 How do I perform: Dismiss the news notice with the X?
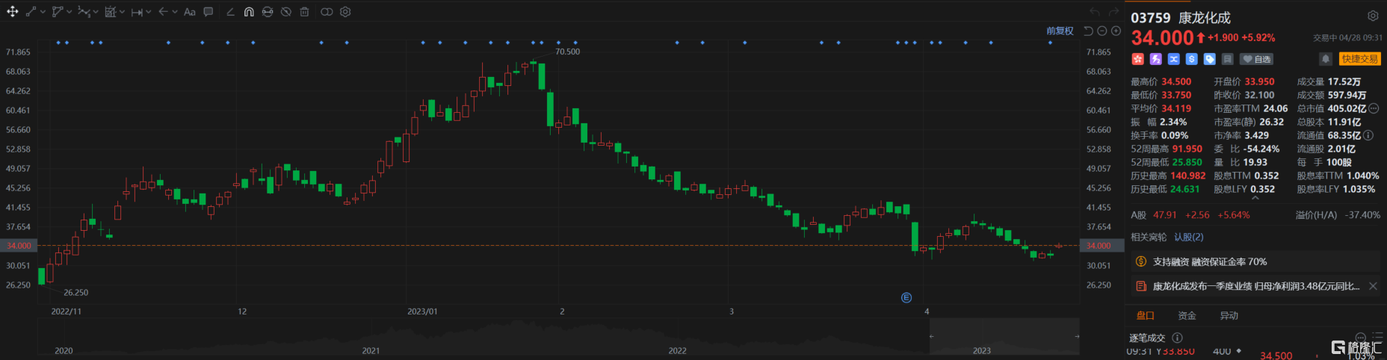pyautogui.click(x=1373, y=286)
